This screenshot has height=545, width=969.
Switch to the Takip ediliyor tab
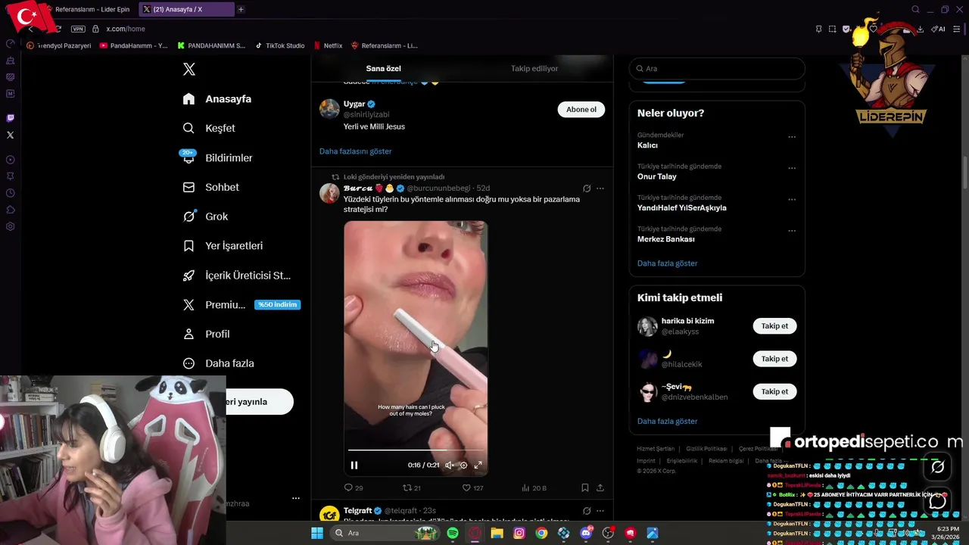[534, 68]
